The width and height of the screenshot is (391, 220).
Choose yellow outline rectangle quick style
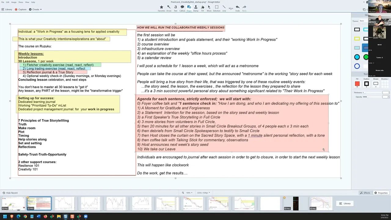coord(357,39)
